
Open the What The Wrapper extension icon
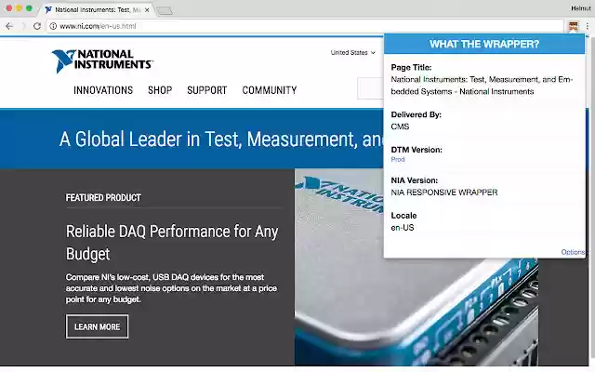[573, 26]
